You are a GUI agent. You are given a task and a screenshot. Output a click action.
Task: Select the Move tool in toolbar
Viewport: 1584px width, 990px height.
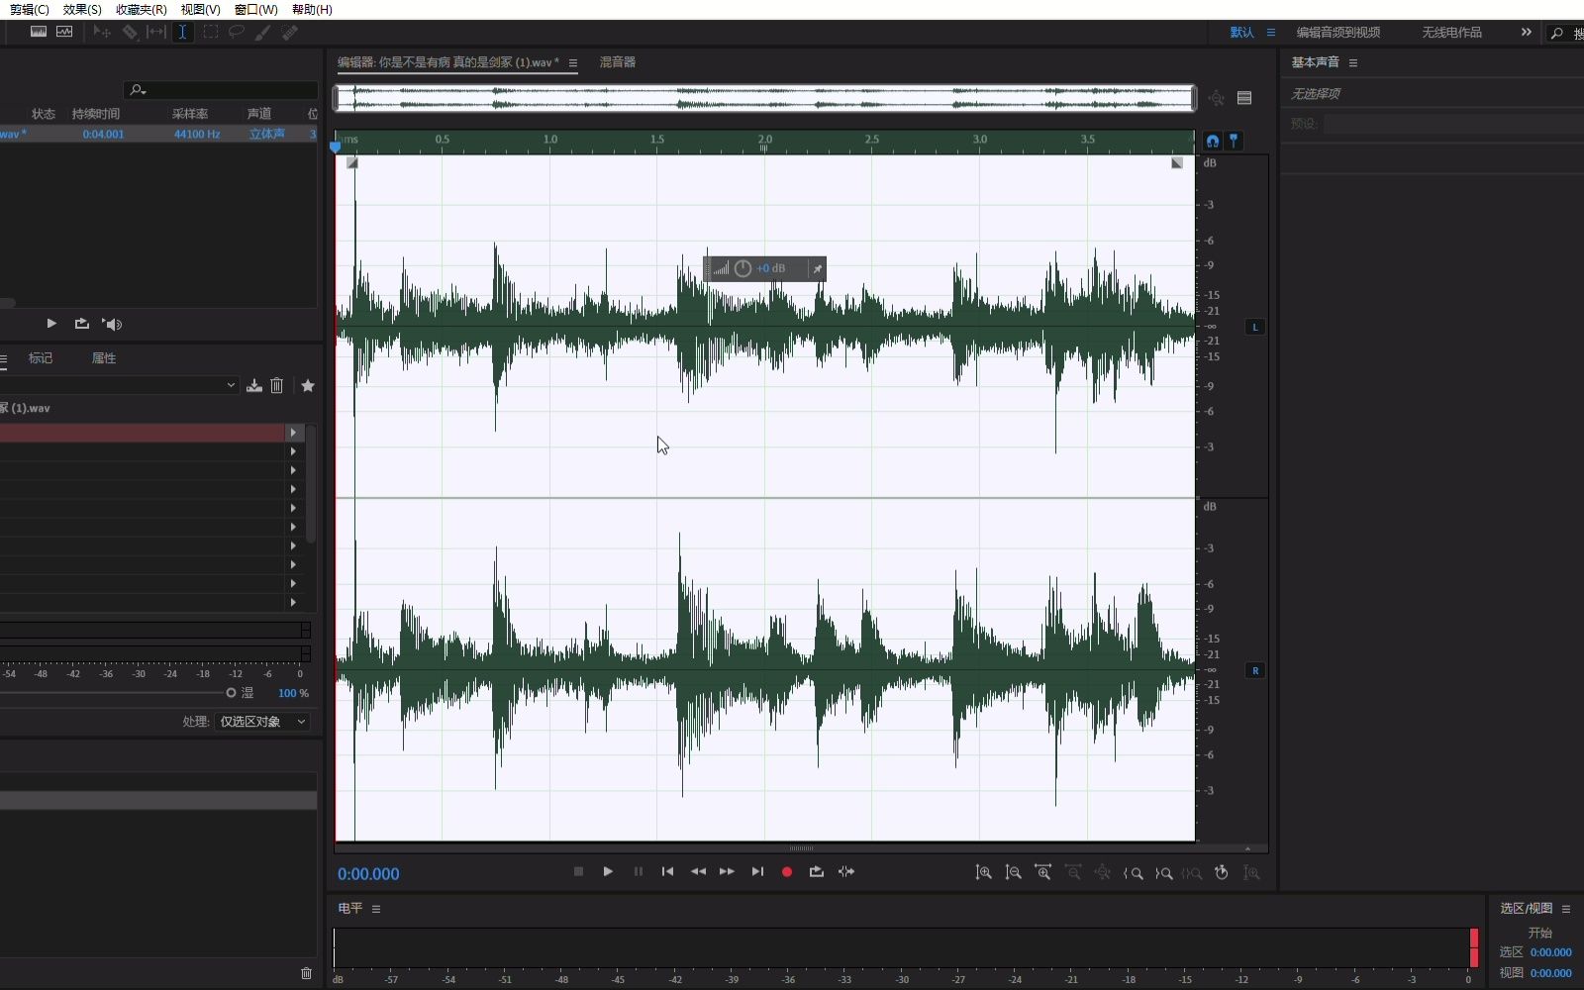pos(102,32)
